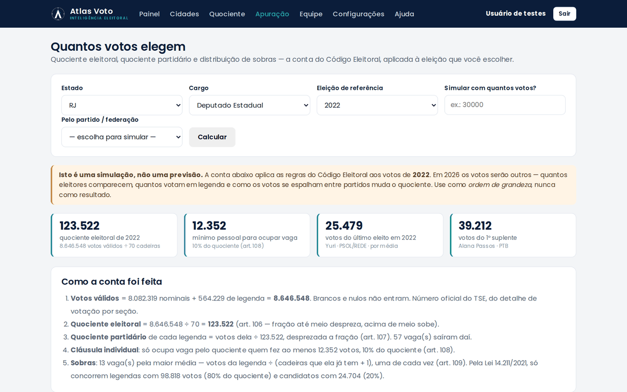Click 8.646.548 votos válidos ÷ 70 cadeiras
Viewport: 627px width, 392px height.
(x=110, y=246)
